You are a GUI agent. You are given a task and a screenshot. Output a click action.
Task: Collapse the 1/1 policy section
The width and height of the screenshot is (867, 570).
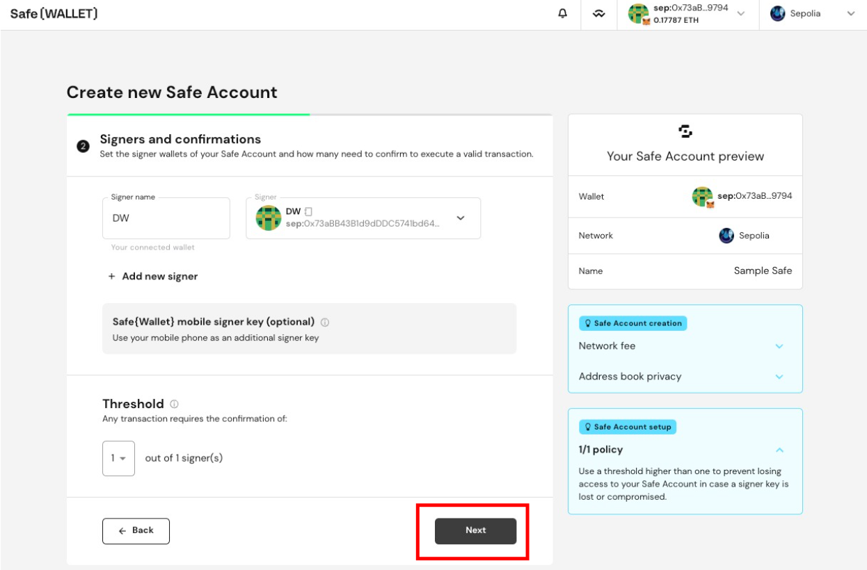[779, 450]
